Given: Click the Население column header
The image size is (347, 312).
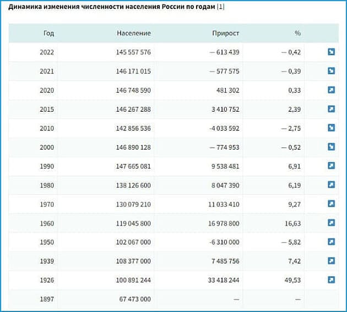Looking at the screenshot, I should click(x=134, y=33).
